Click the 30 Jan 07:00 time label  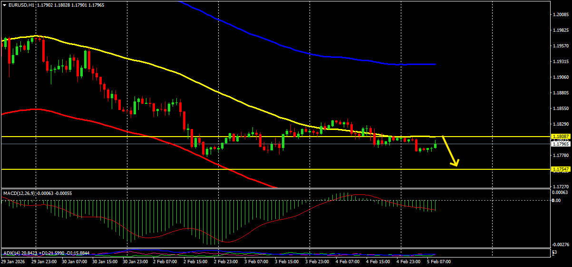click(x=74, y=261)
